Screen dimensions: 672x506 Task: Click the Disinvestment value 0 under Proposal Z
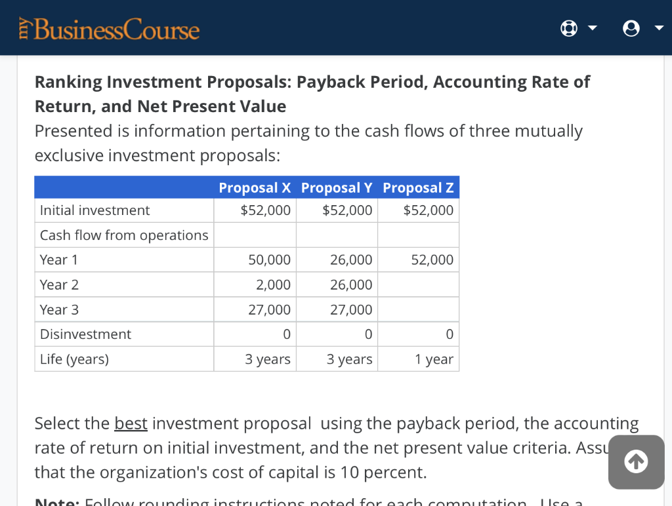coord(449,334)
